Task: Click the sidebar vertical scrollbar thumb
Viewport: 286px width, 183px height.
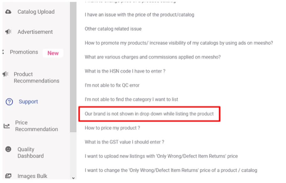Action: point(73,67)
